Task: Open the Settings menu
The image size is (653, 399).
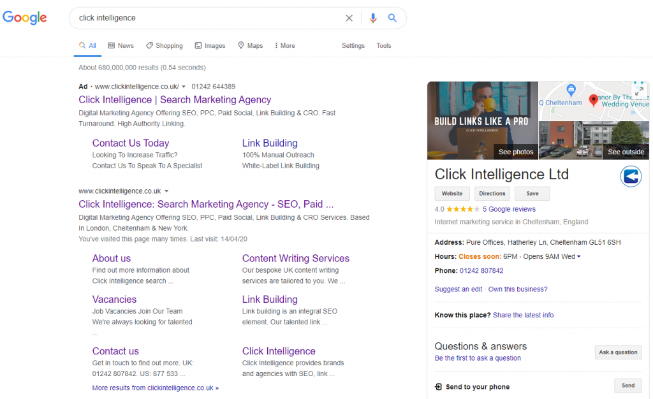Action: point(353,45)
